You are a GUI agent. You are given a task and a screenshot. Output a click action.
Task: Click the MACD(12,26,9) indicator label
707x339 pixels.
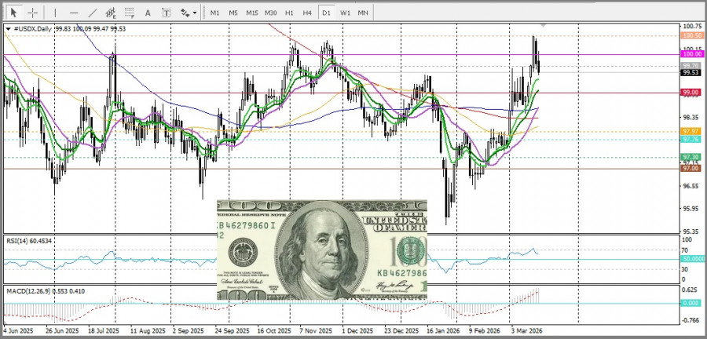46,291
